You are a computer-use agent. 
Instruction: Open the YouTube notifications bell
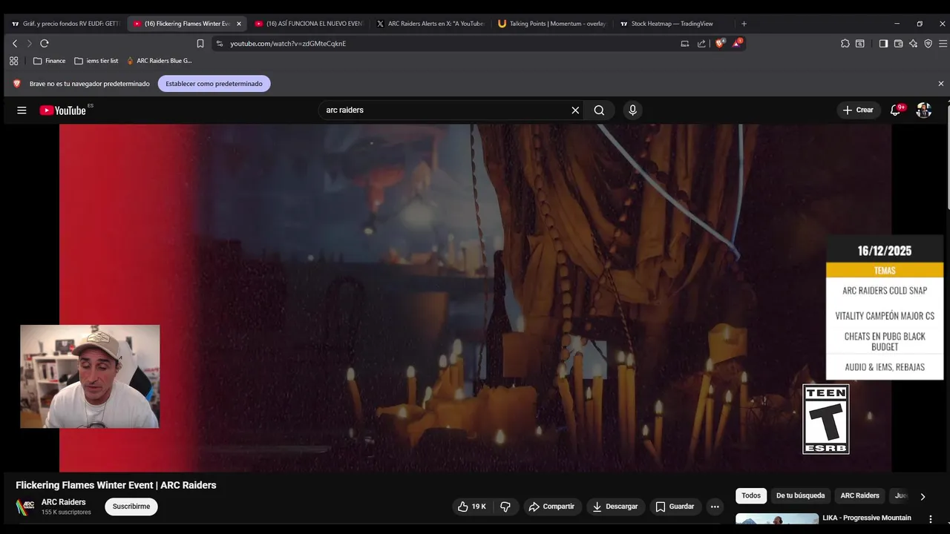(896, 110)
